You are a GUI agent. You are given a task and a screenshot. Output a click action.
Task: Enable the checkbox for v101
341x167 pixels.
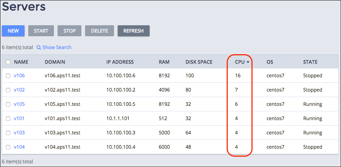coord(8,119)
